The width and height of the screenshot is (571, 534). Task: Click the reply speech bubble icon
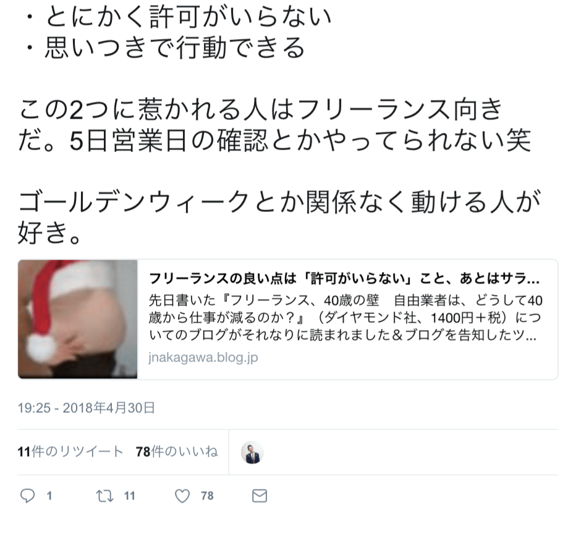point(28,496)
